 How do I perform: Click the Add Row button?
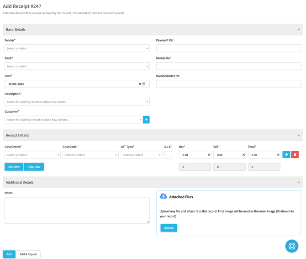(x=14, y=167)
